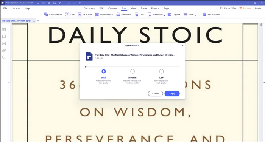Add a new document tab
Image resolution: width=265 pixels, height=142 pixels.
point(38,20)
